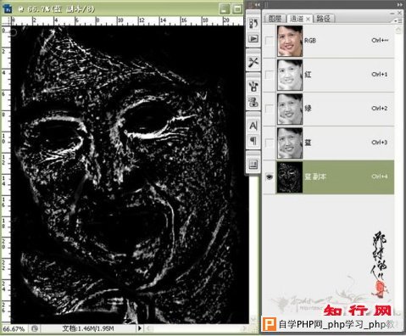The height and width of the screenshot is (336, 406).
Task: Select the 通道 tab
Action: pyautogui.click(x=297, y=19)
